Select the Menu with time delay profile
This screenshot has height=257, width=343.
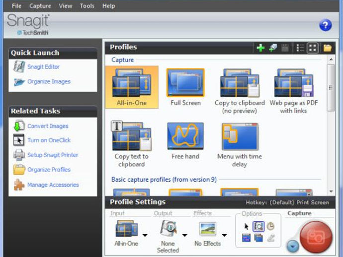pyautogui.click(x=240, y=145)
